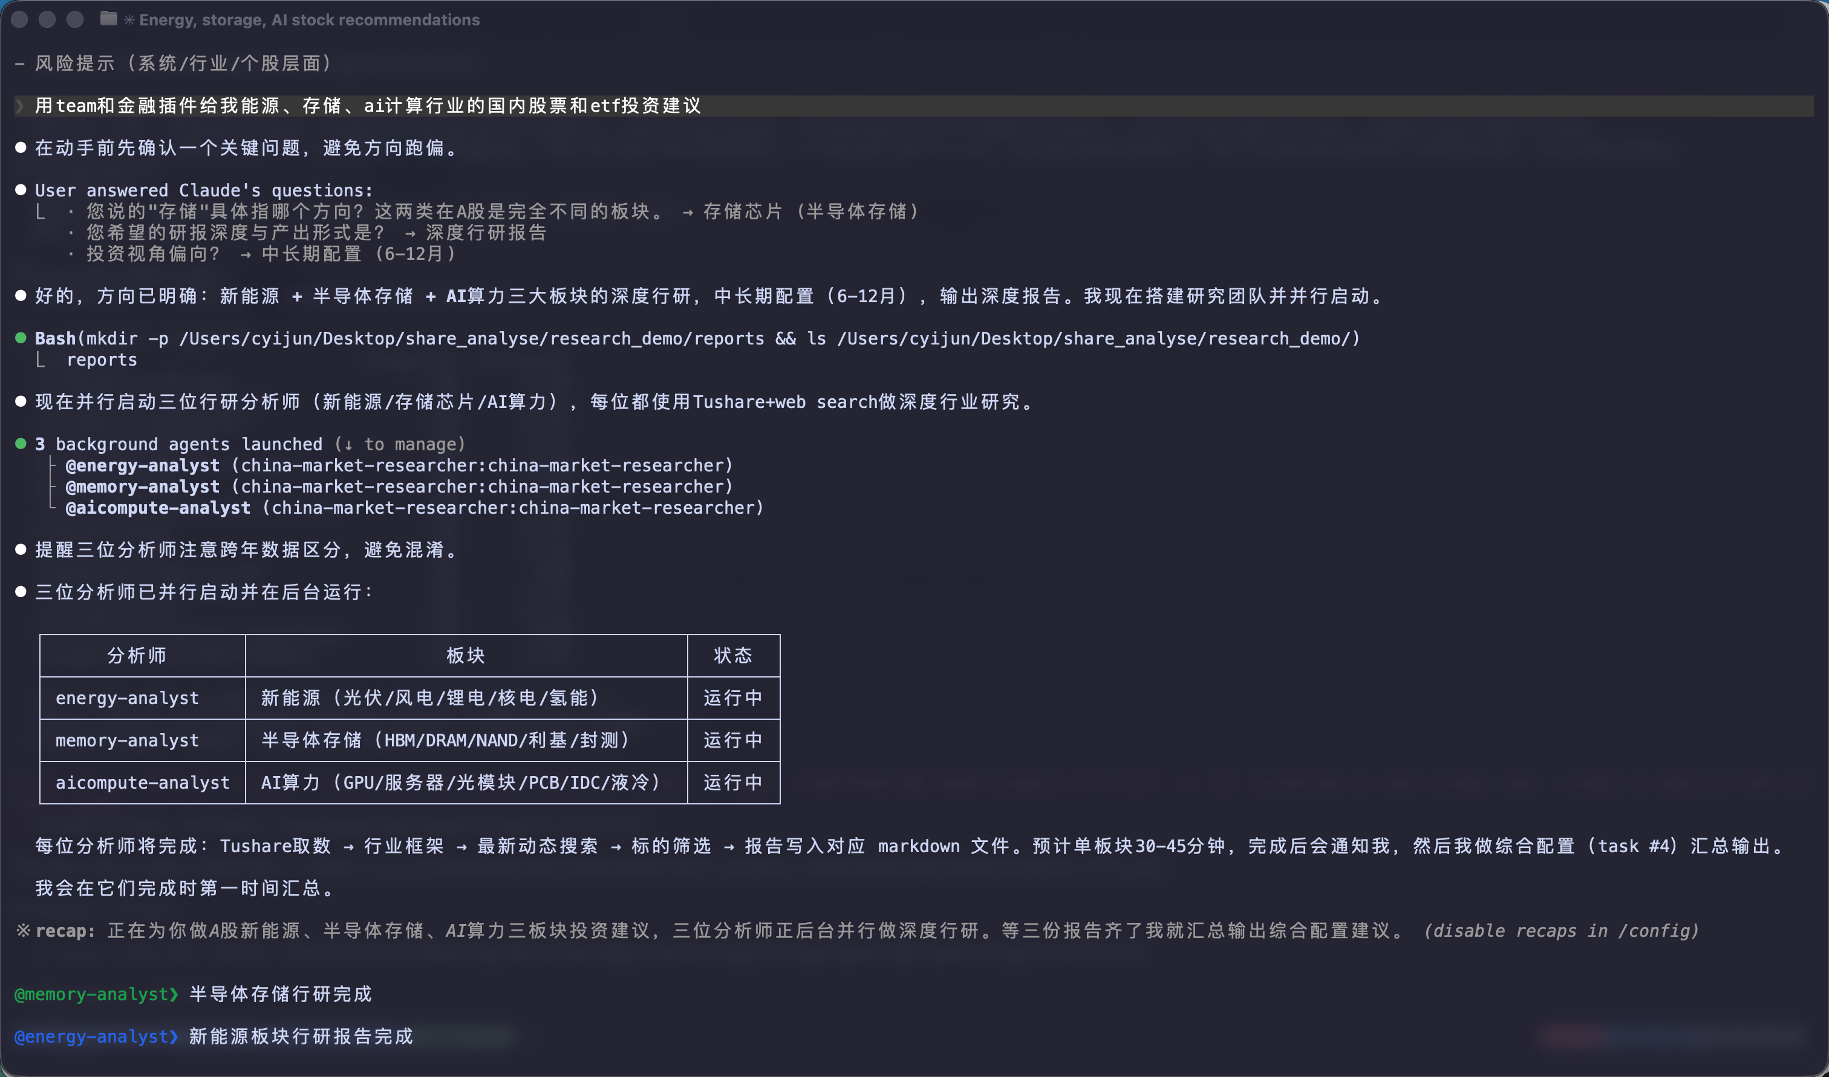Click the table header '状态'
This screenshot has height=1077, width=1829.
click(733, 655)
